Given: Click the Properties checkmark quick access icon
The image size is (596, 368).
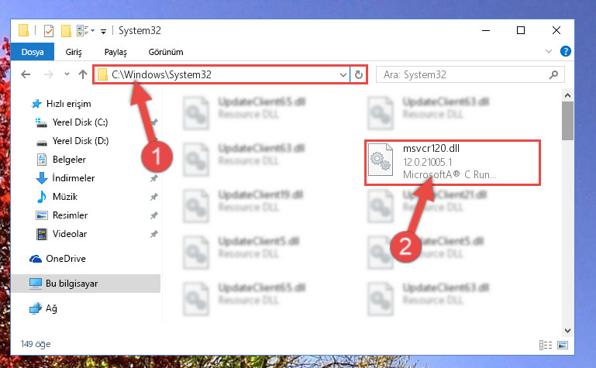Looking at the screenshot, I should [49, 31].
